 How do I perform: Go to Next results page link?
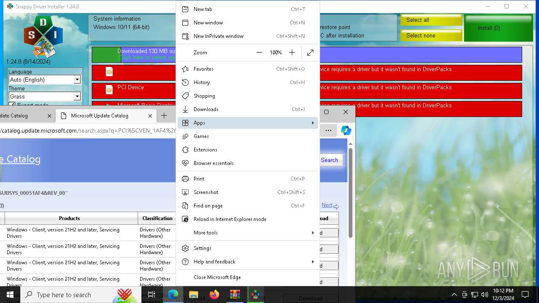(x=327, y=205)
